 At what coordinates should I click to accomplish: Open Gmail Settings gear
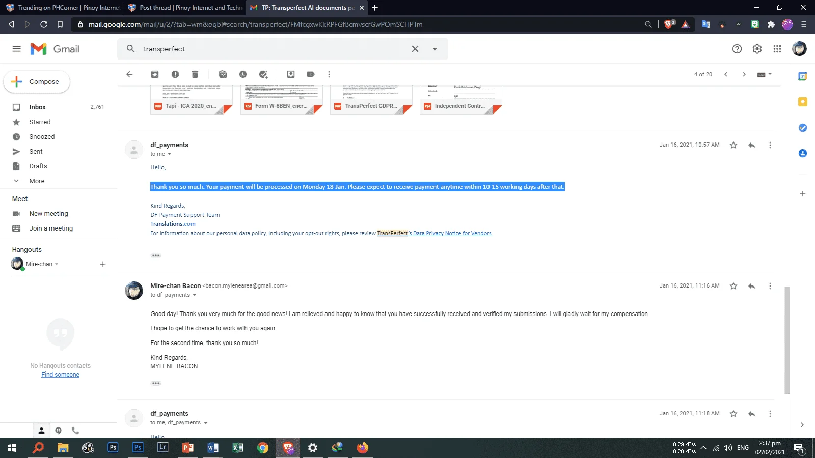[x=757, y=49]
